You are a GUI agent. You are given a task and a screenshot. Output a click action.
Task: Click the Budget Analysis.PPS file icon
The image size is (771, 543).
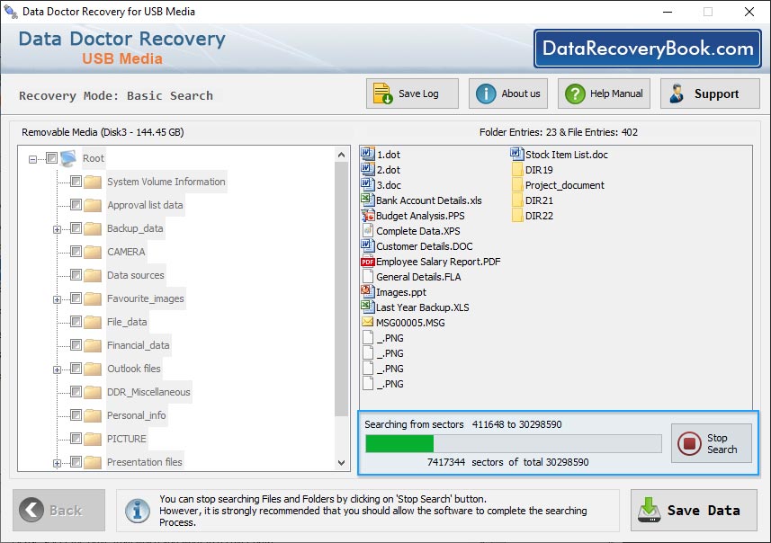369,215
